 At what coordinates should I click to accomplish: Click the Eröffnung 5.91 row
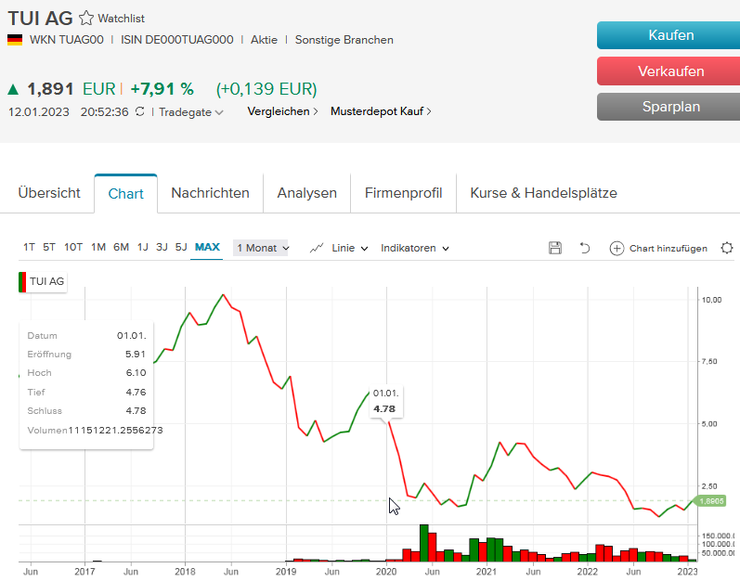point(86,355)
